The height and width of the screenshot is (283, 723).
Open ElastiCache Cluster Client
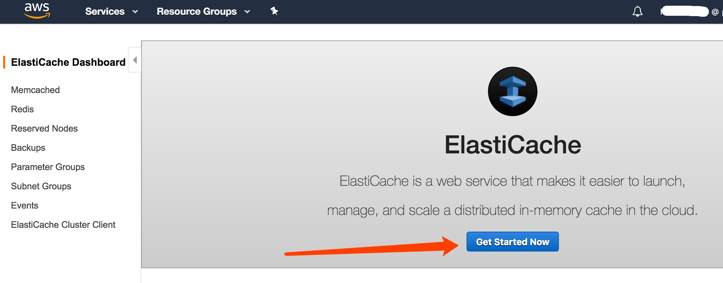click(63, 225)
